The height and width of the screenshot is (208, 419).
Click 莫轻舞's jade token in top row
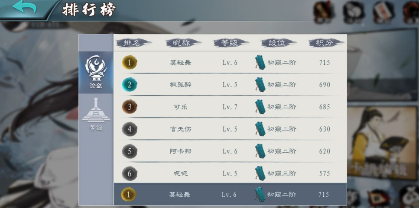(x=260, y=62)
